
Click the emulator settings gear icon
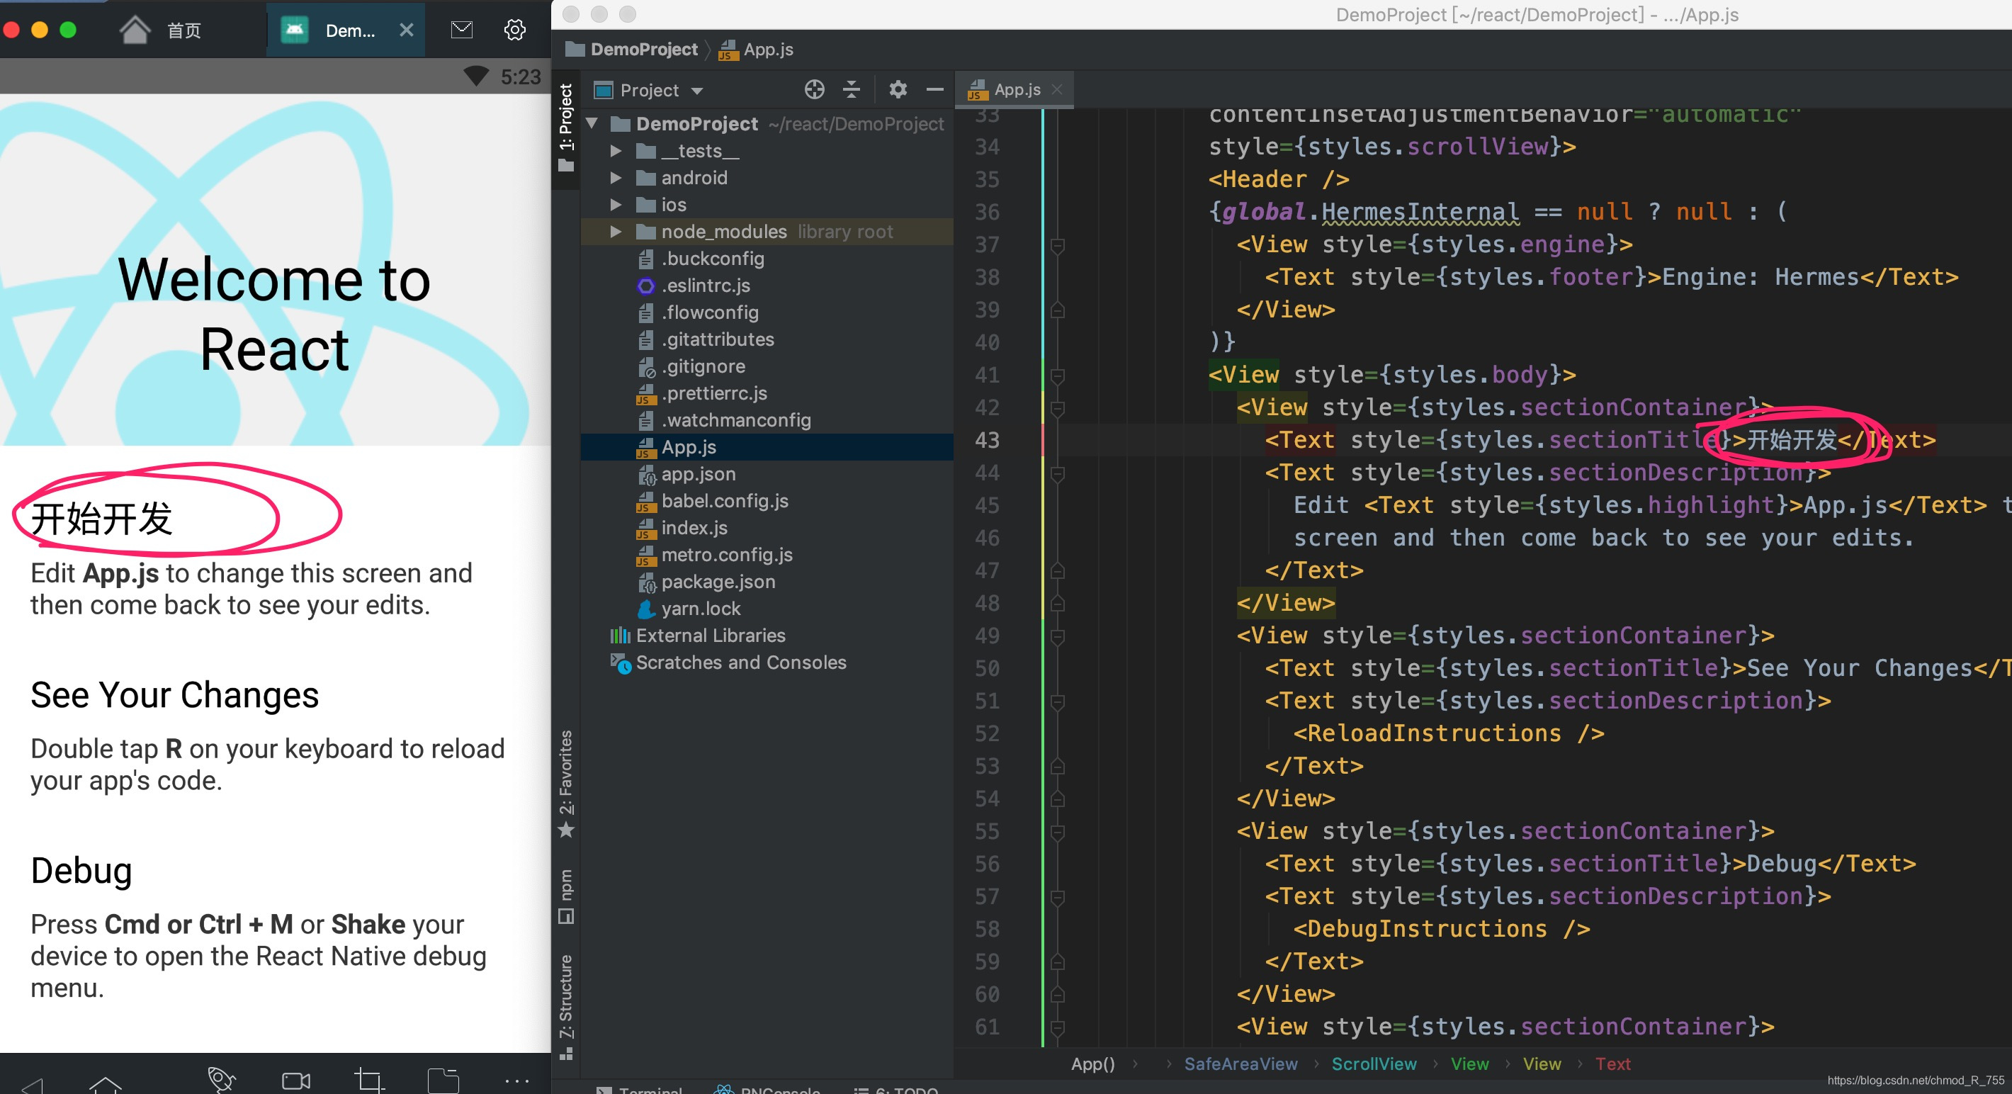point(514,30)
